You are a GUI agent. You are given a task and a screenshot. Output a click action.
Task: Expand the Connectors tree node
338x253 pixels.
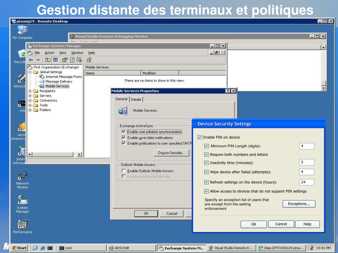coord(30,100)
